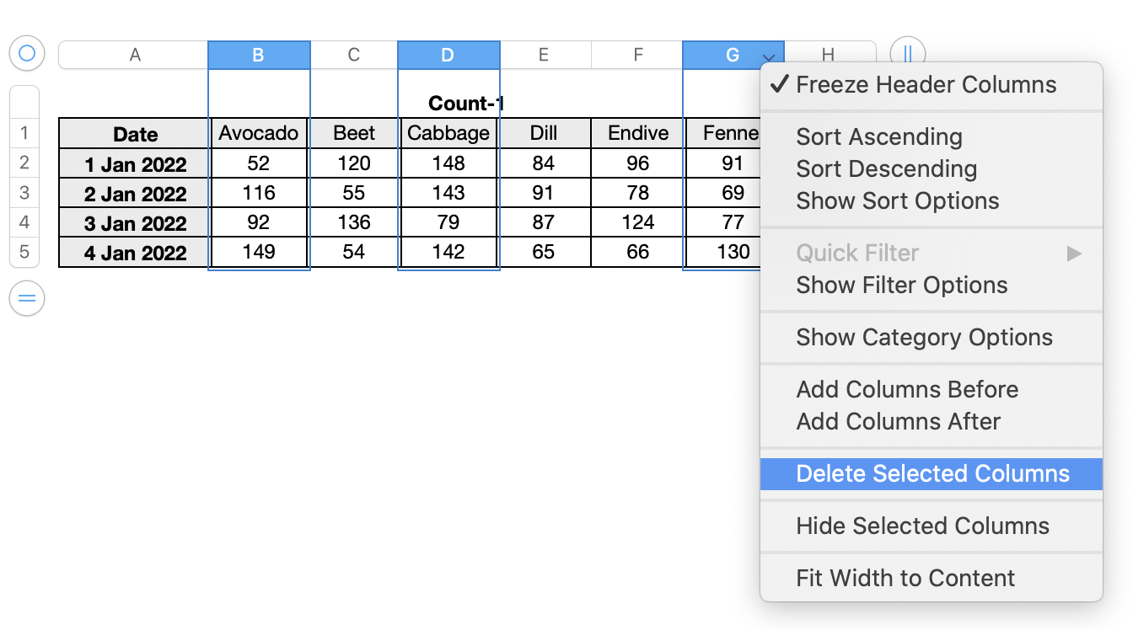Select Show Filter Options
The image size is (1133, 630).
pyautogui.click(x=901, y=286)
